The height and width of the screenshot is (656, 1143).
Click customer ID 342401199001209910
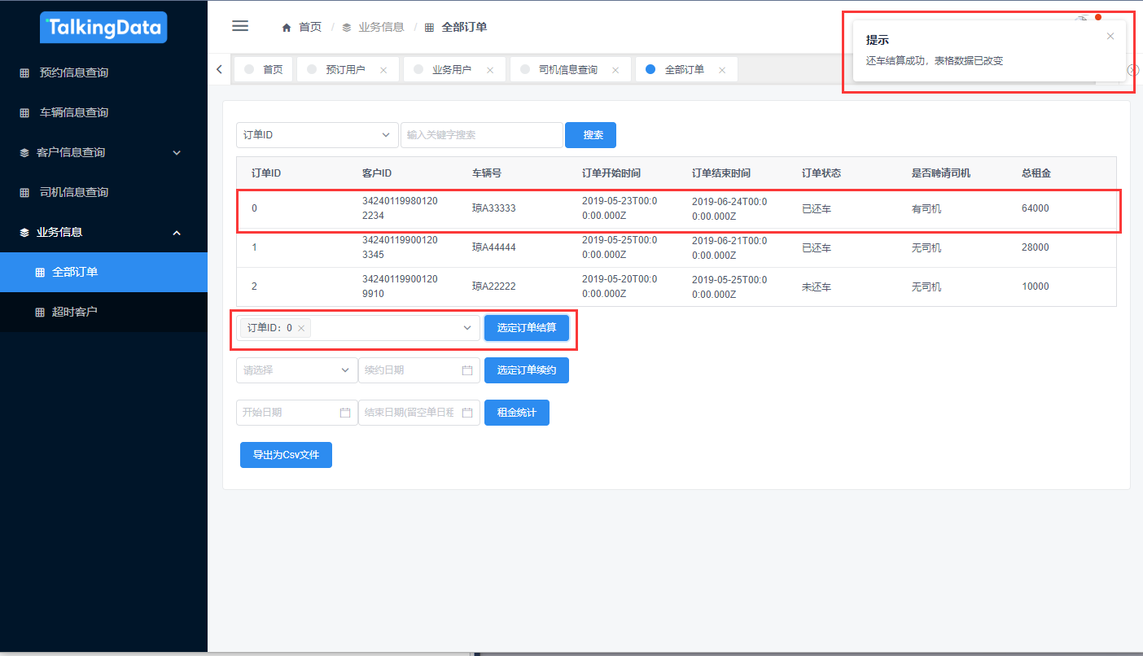[x=400, y=286]
